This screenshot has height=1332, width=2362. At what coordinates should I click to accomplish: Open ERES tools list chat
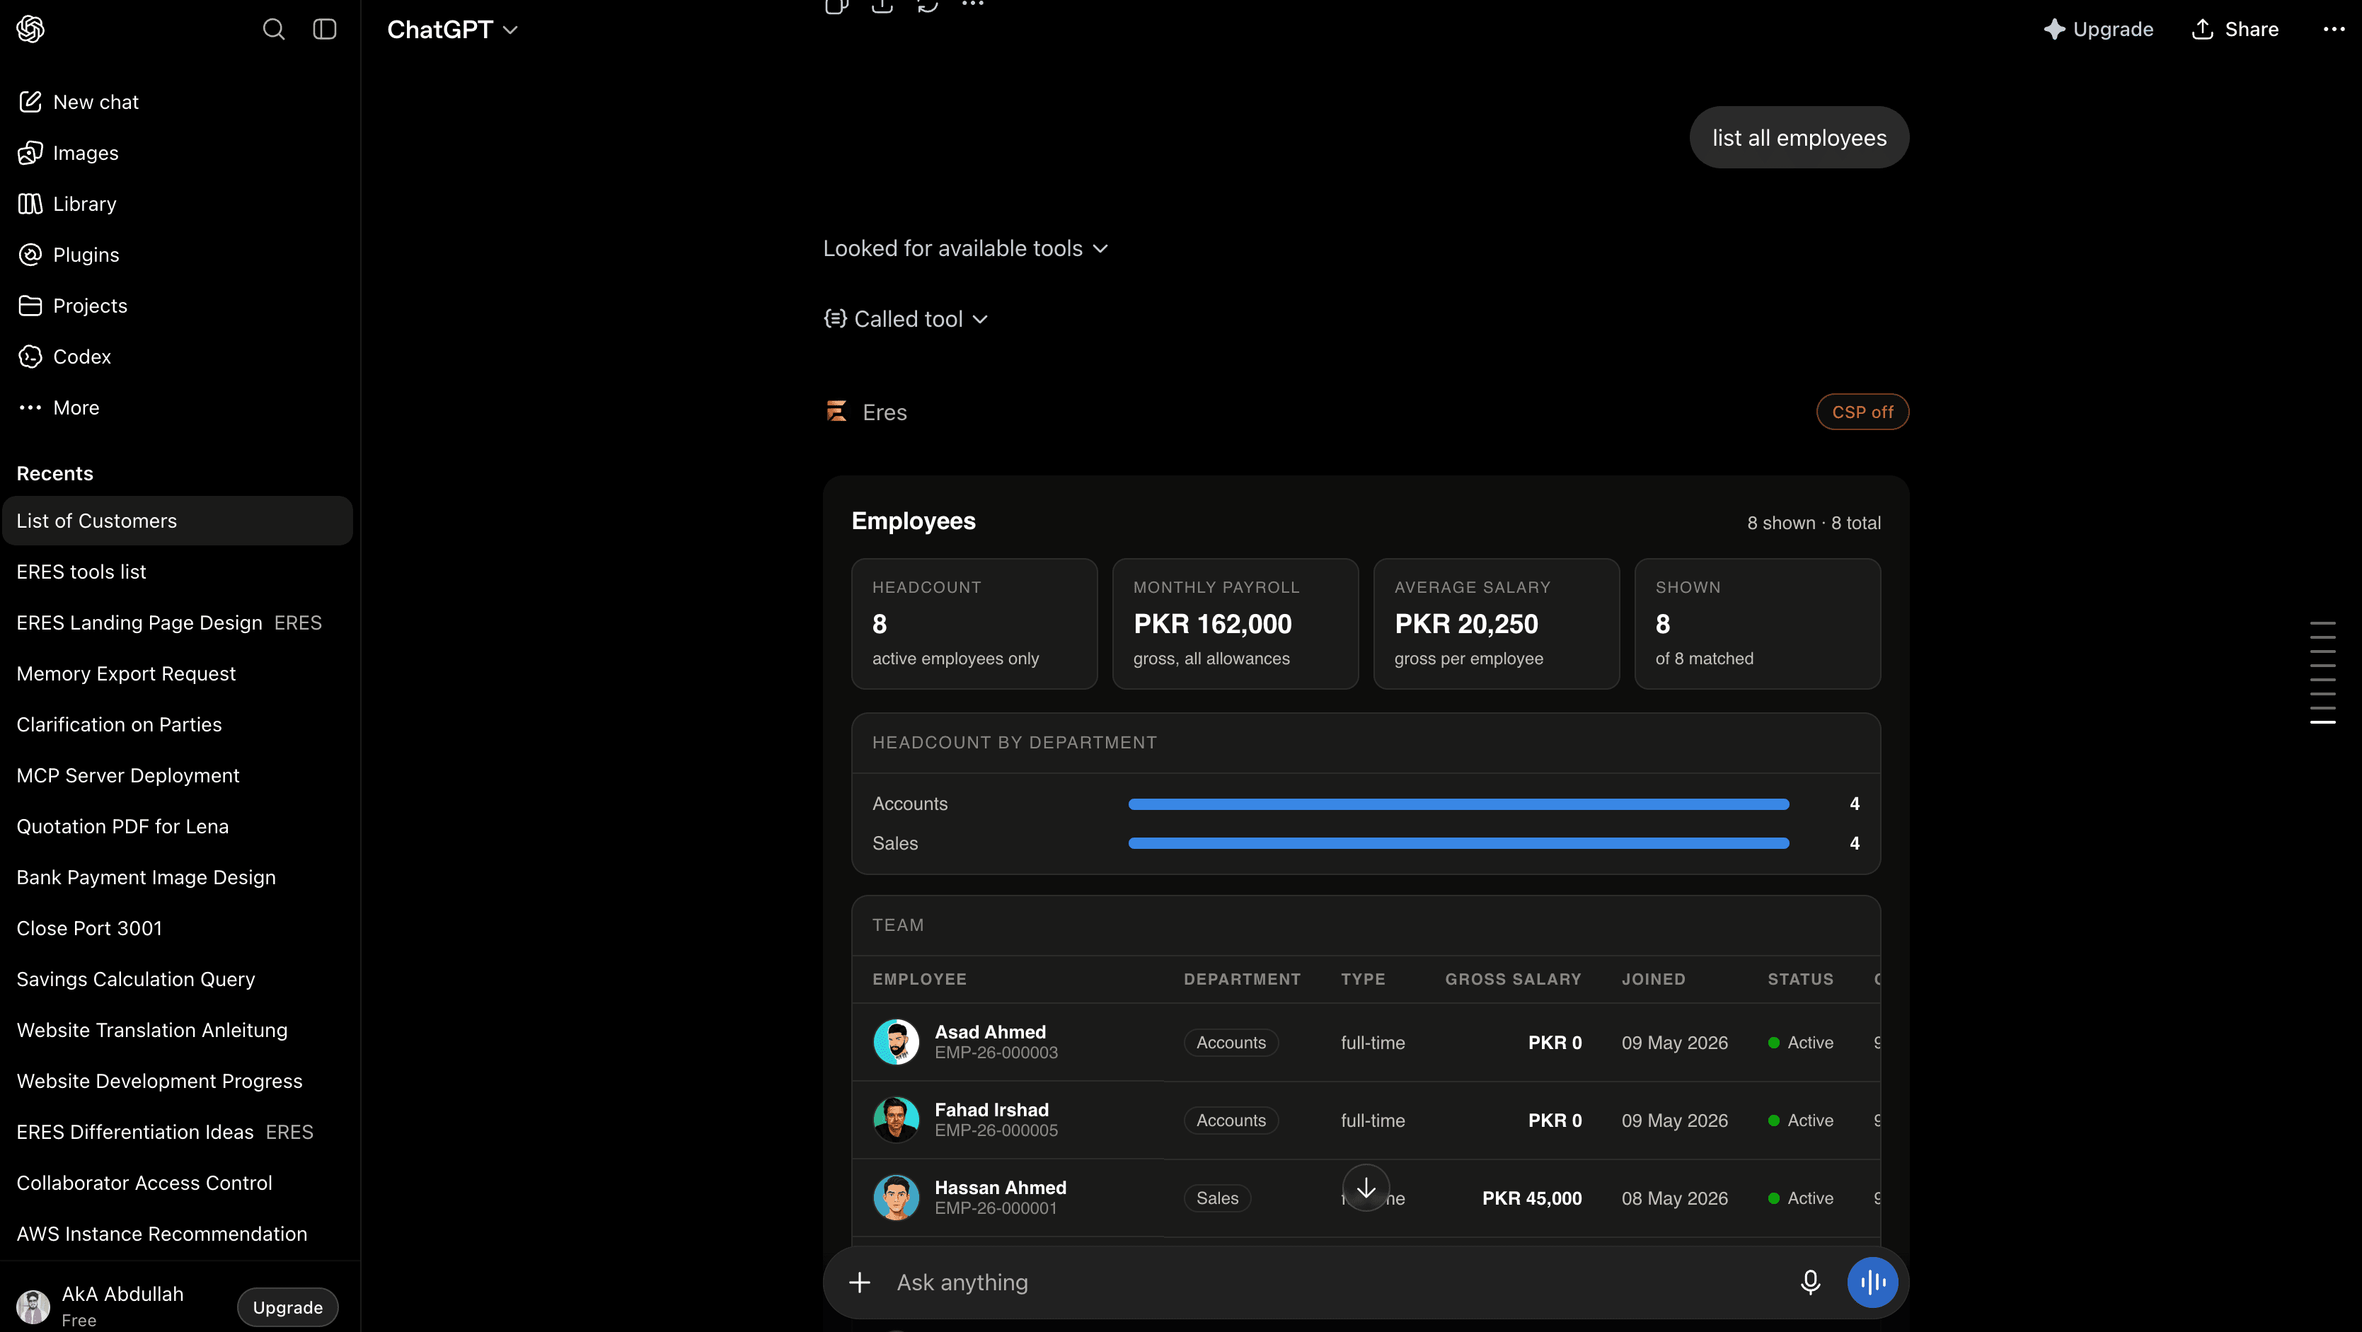pyautogui.click(x=178, y=572)
